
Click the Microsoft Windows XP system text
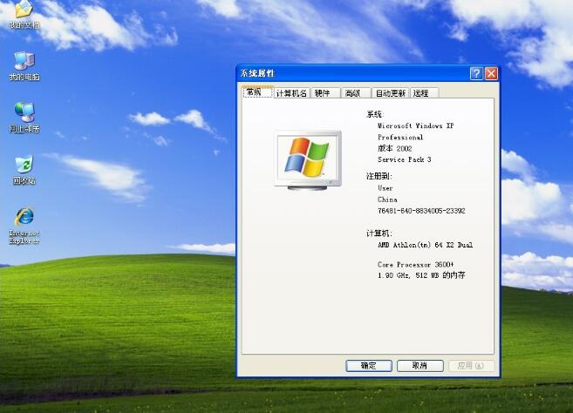[415, 126]
